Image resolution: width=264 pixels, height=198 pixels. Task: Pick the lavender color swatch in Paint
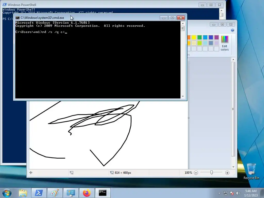(x=217, y=43)
